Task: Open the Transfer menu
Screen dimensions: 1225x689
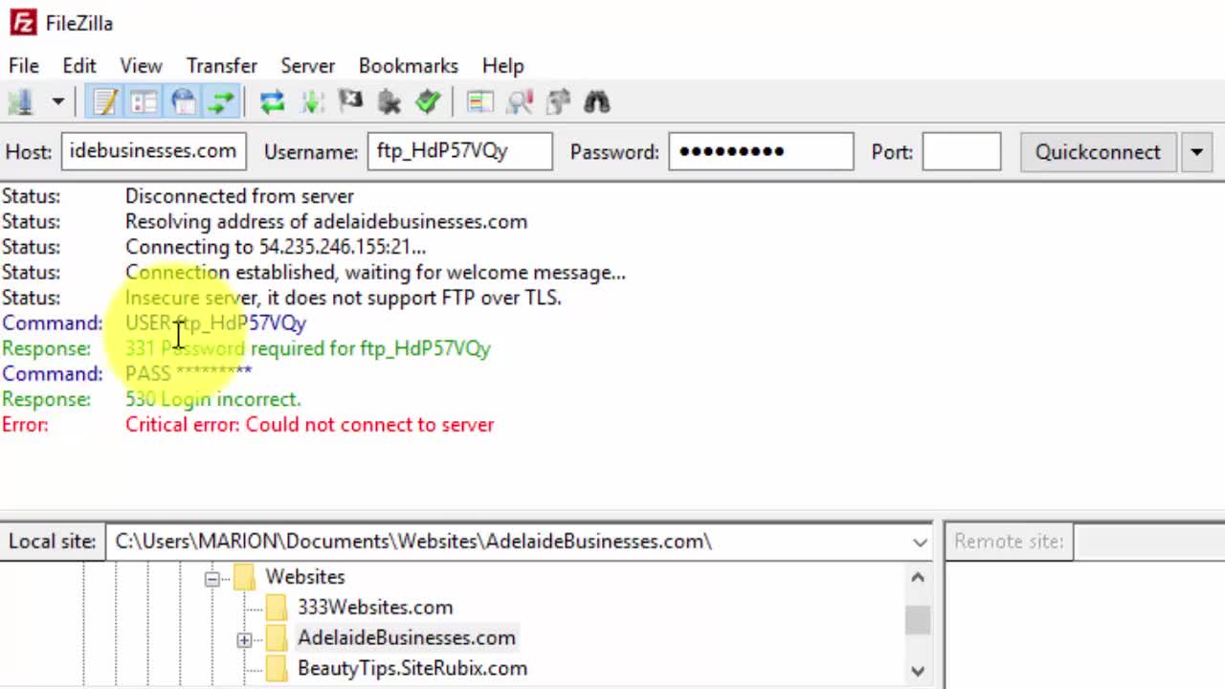Action: click(222, 65)
